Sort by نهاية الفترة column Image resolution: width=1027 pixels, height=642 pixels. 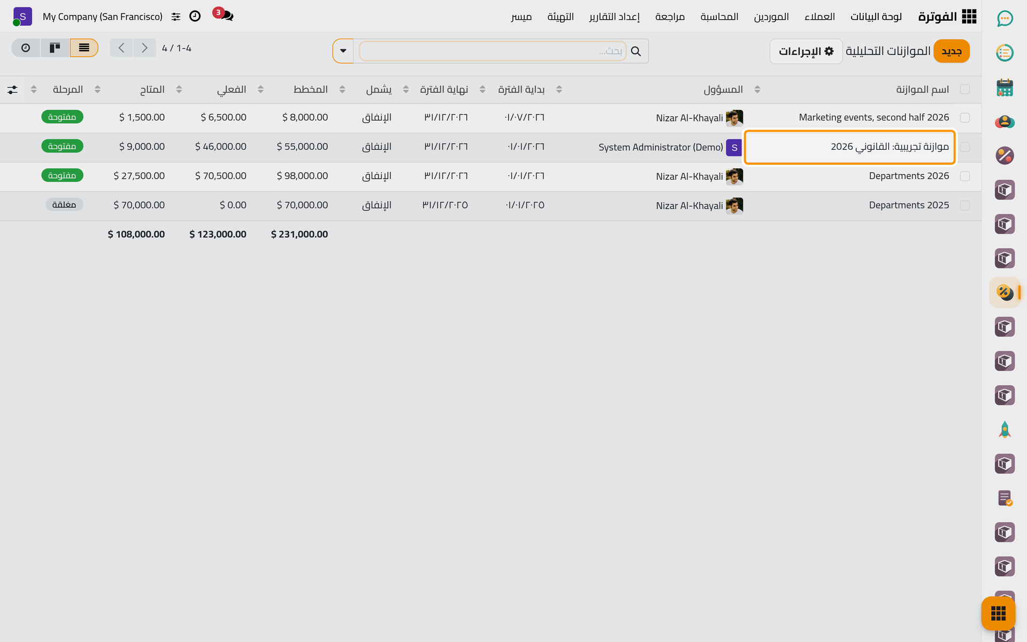(444, 89)
